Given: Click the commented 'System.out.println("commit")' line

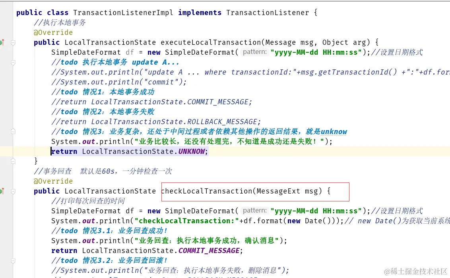Looking at the screenshot, I should click(x=119, y=82).
